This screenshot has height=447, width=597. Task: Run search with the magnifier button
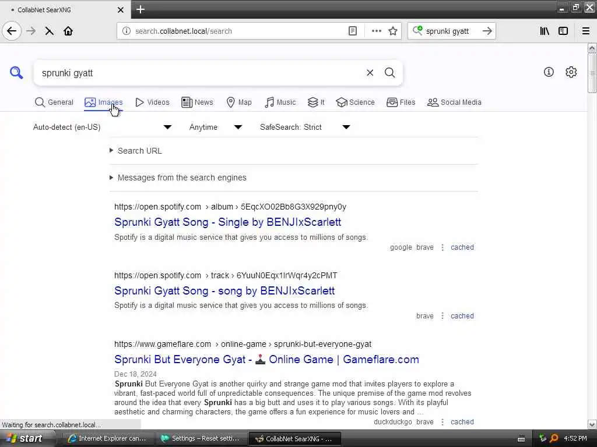[389, 73]
